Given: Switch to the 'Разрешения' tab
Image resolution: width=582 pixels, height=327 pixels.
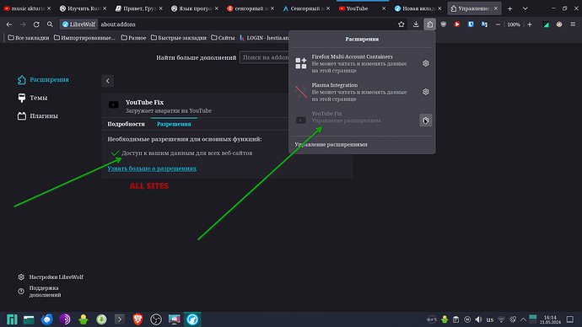Looking at the screenshot, I should click(174, 124).
